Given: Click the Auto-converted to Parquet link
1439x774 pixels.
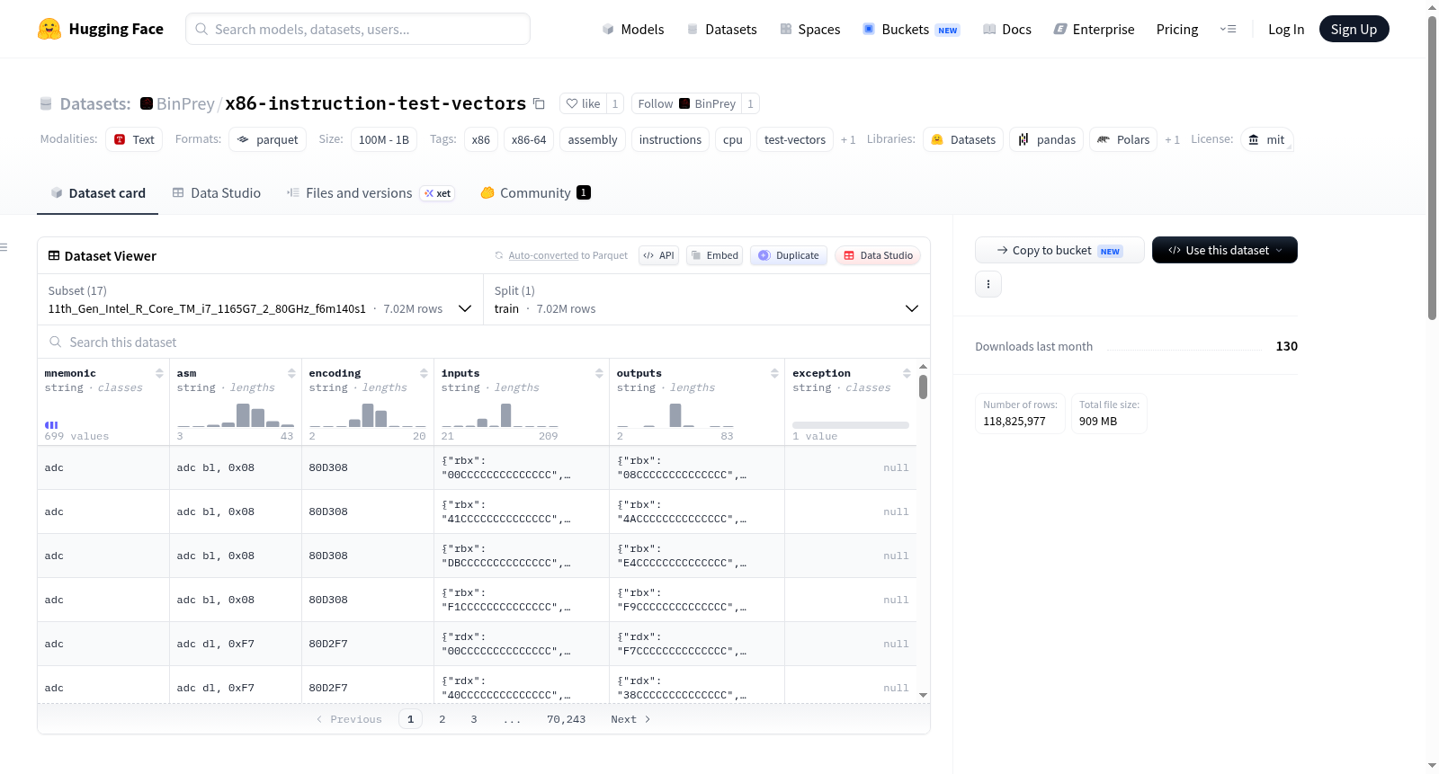Looking at the screenshot, I should 568,255.
